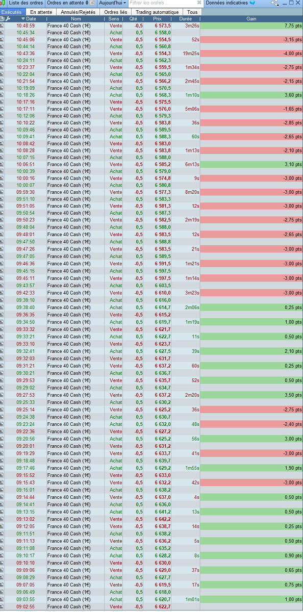
Task: Select the Tous tab
Action: pos(192,12)
